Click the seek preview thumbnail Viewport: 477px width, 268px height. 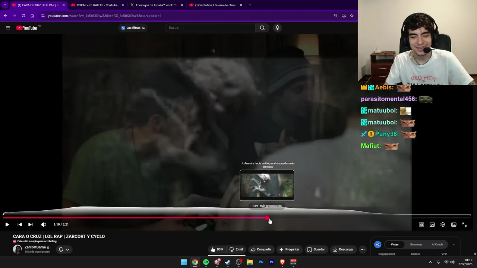coord(267,185)
